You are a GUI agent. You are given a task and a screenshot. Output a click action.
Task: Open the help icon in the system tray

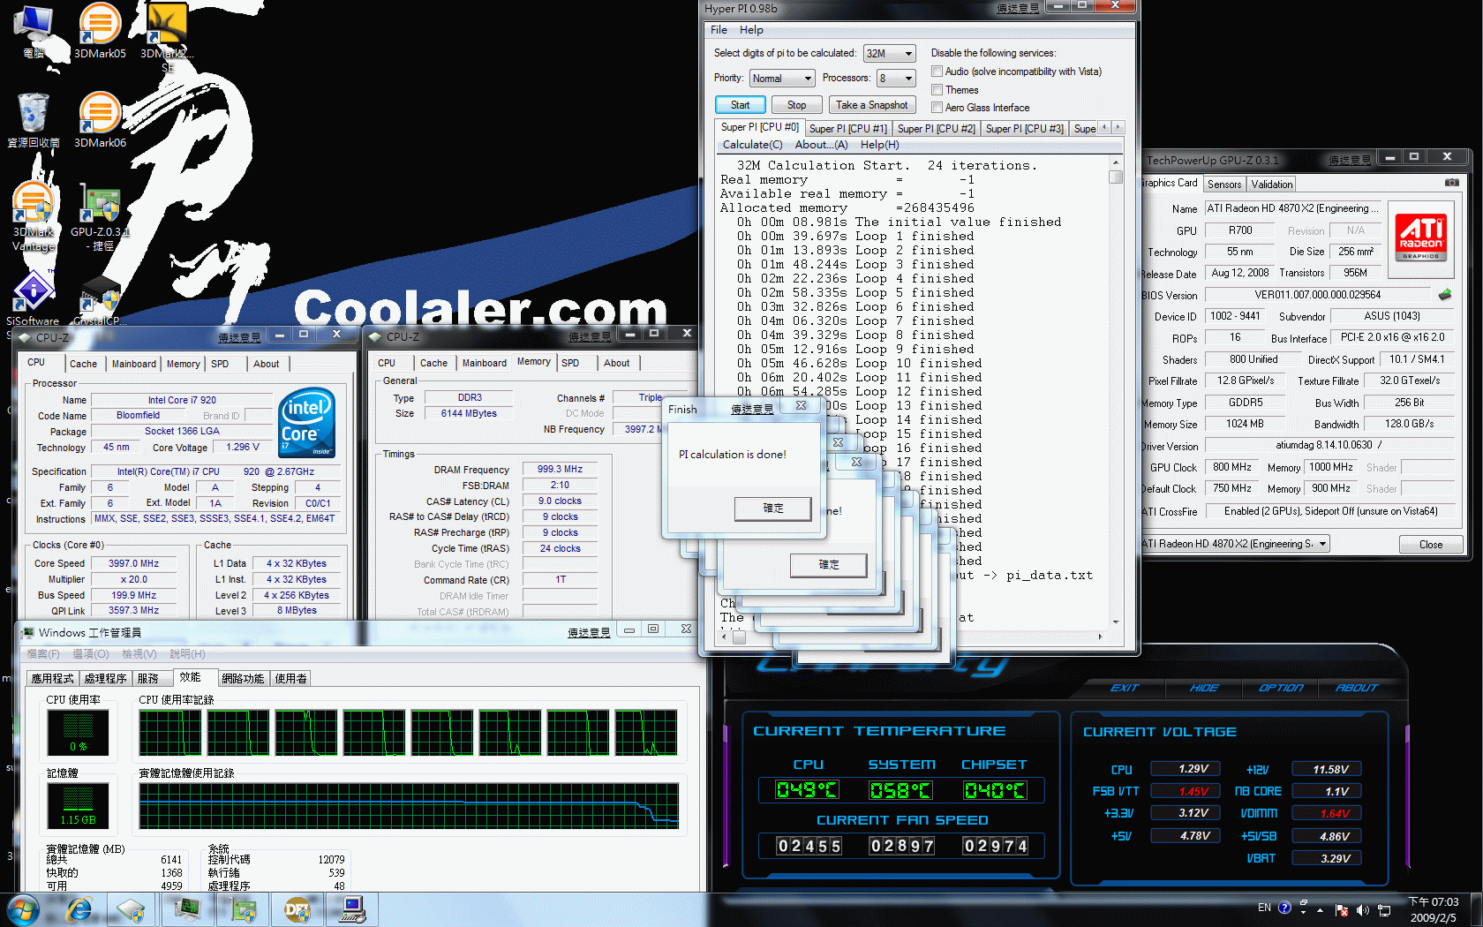pyautogui.click(x=1284, y=908)
